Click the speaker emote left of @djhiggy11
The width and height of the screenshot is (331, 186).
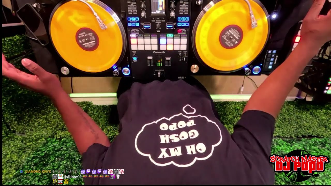(x=55, y=177)
